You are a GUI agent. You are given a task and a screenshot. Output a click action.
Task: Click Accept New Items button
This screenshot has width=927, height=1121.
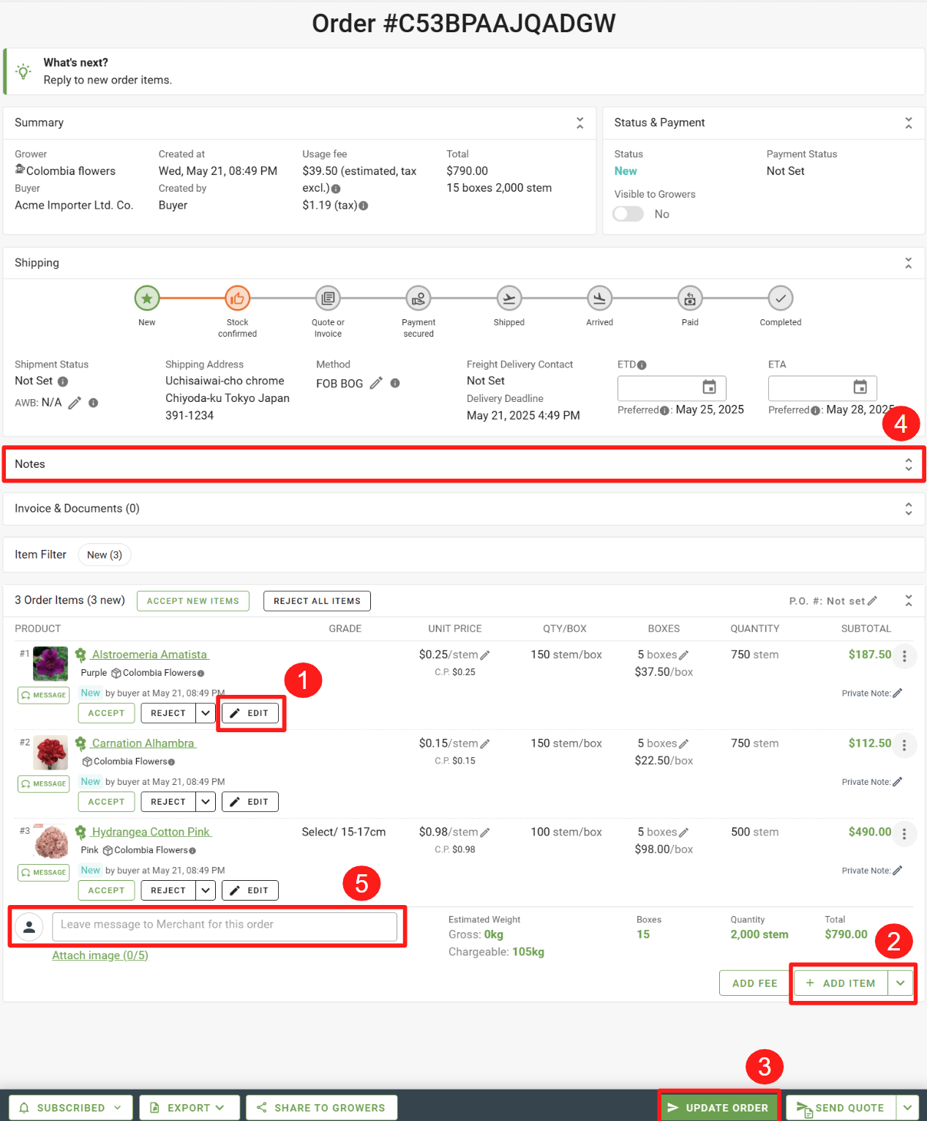tap(193, 601)
